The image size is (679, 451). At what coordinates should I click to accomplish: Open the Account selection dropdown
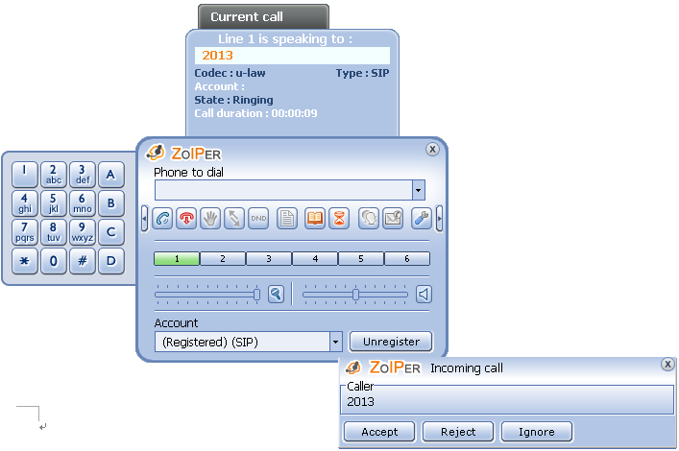[335, 342]
